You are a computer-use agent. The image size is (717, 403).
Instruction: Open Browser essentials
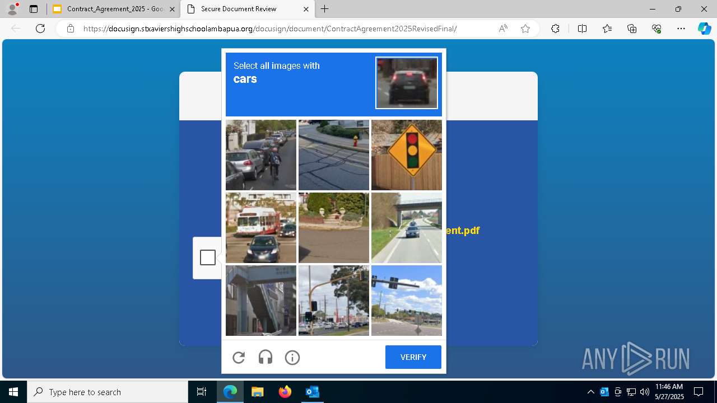(657, 29)
